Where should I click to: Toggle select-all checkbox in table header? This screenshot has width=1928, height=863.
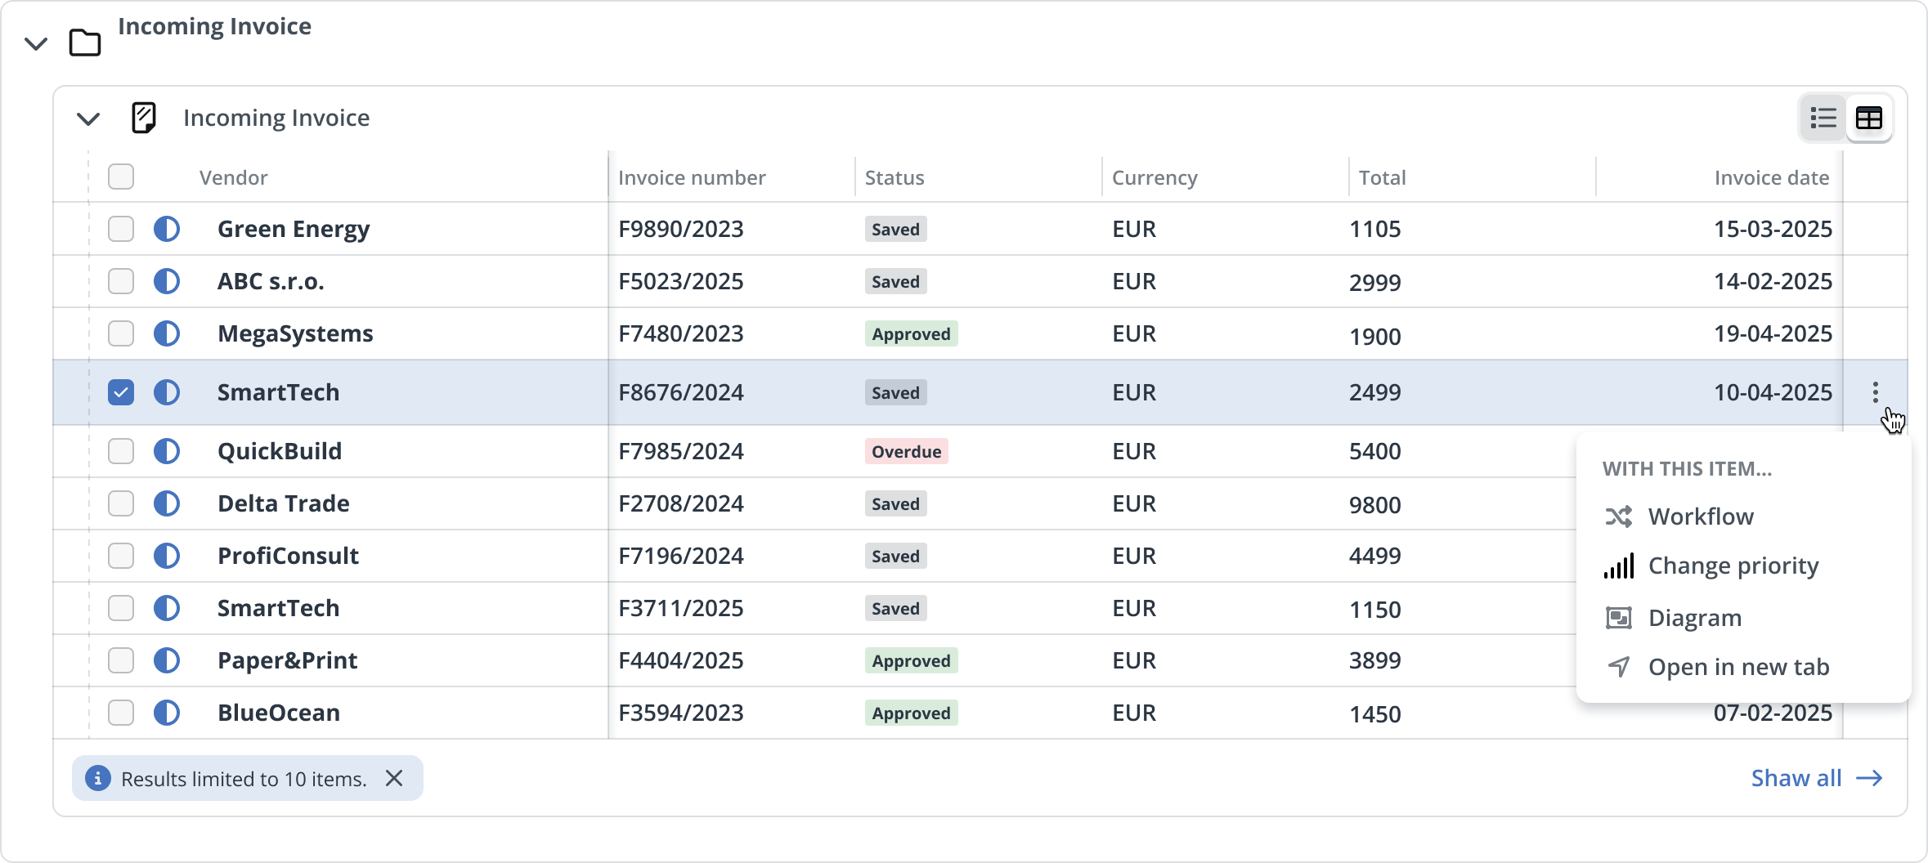pyautogui.click(x=121, y=177)
